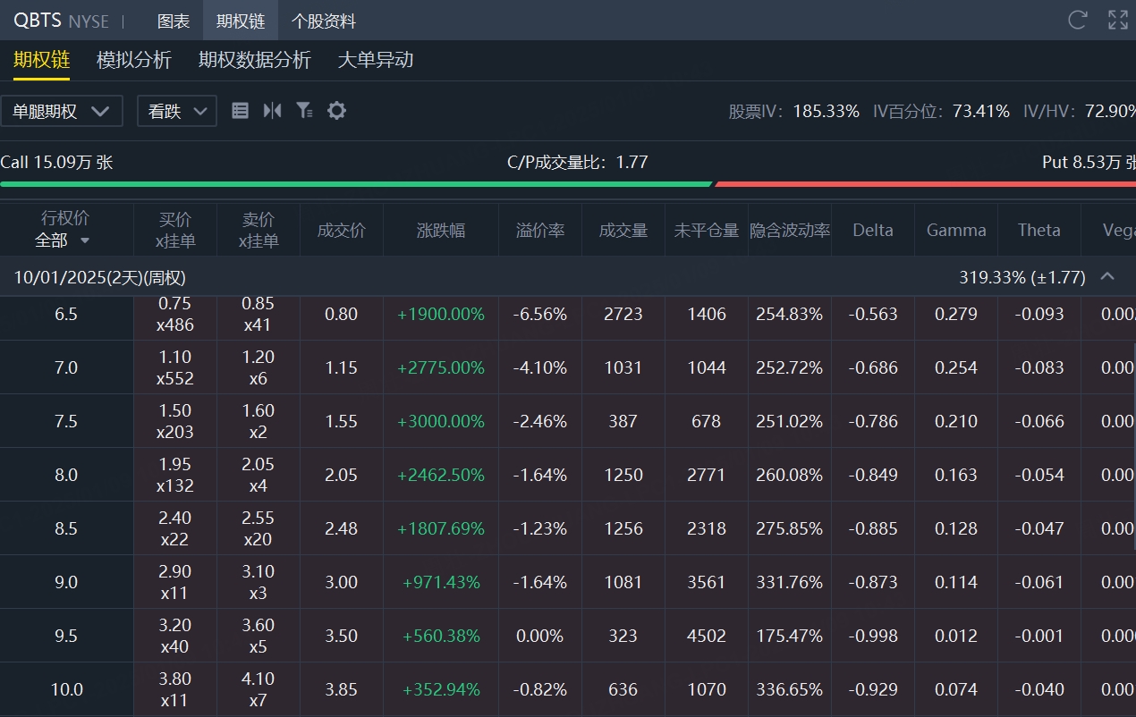Click the C/P成交量比 1.77 label
The image size is (1136, 717).
click(x=577, y=162)
